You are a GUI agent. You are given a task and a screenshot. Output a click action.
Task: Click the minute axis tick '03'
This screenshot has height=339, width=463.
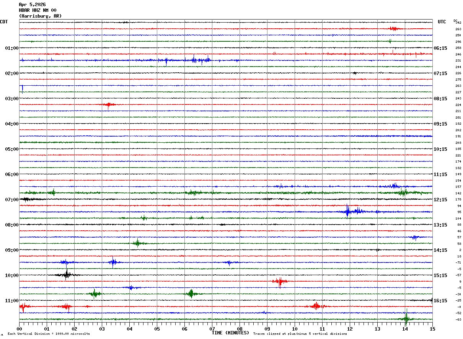102,329
